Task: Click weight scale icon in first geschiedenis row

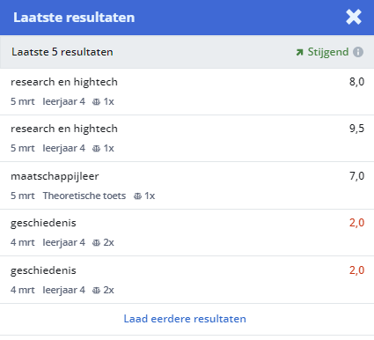Action: click(96, 243)
